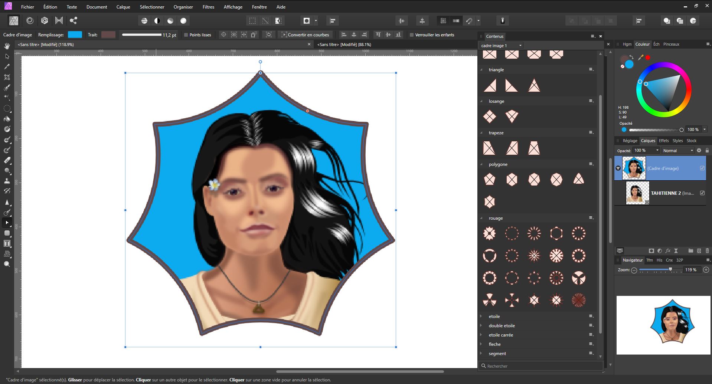This screenshot has width=712, height=384.
Task: Enable Verrouiller les enfants checkbox
Action: pos(412,35)
